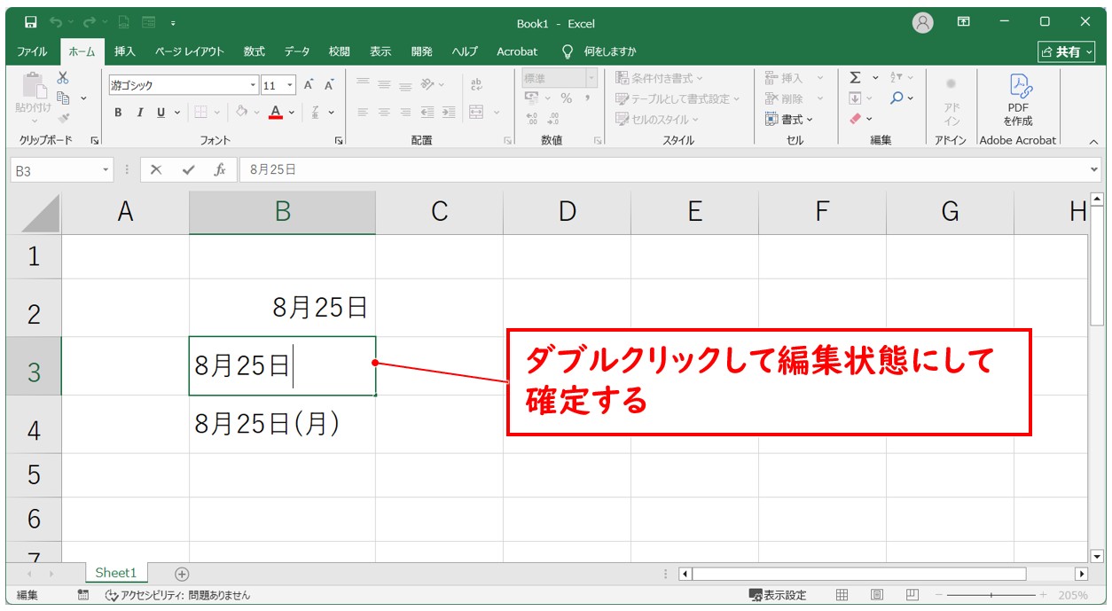Image resolution: width=1112 pixels, height=611 pixels.
Task: Click the Add-ins button
Action: [951, 99]
